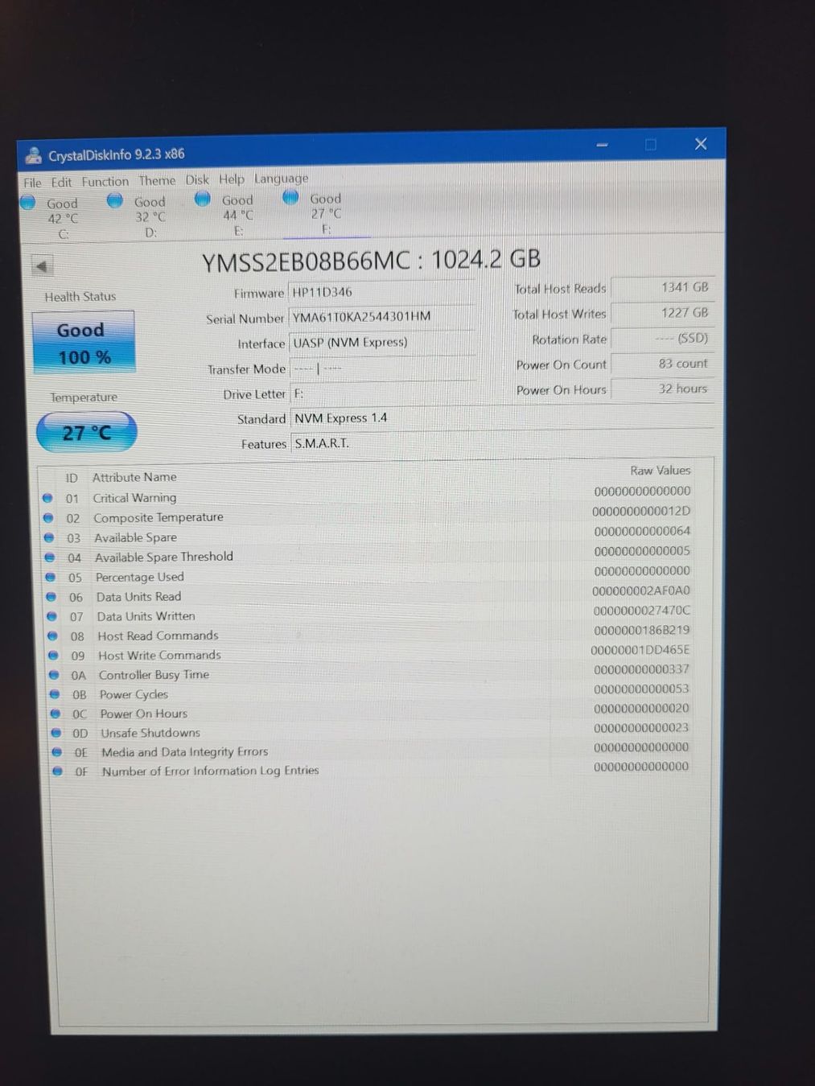
Task: Select the Data Units Written row
Action: pos(370,615)
